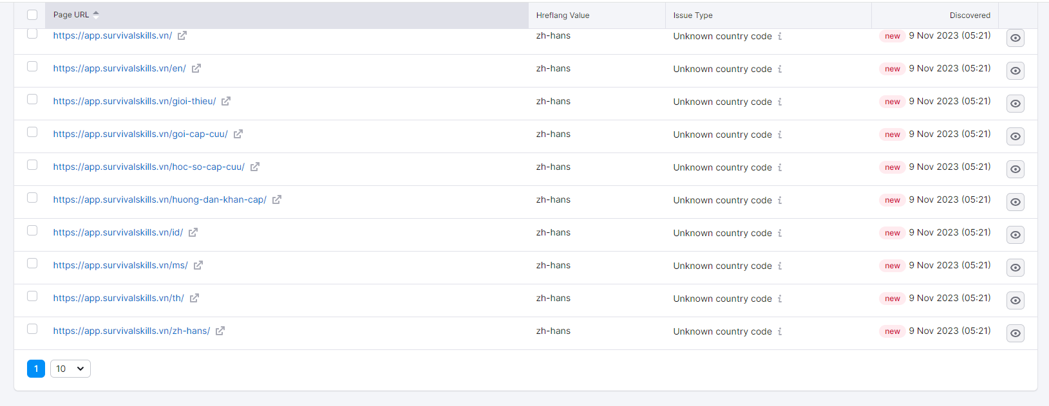The height and width of the screenshot is (406, 1049).
Task: Click info icon in /hoc-so-cap-cuu/ row issue type
Action: coord(780,167)
